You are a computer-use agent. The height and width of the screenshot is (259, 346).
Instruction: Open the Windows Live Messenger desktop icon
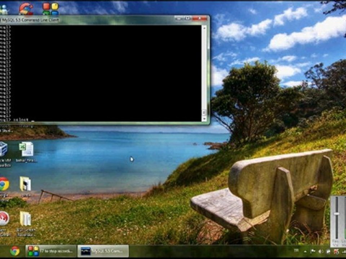[4, 10]
